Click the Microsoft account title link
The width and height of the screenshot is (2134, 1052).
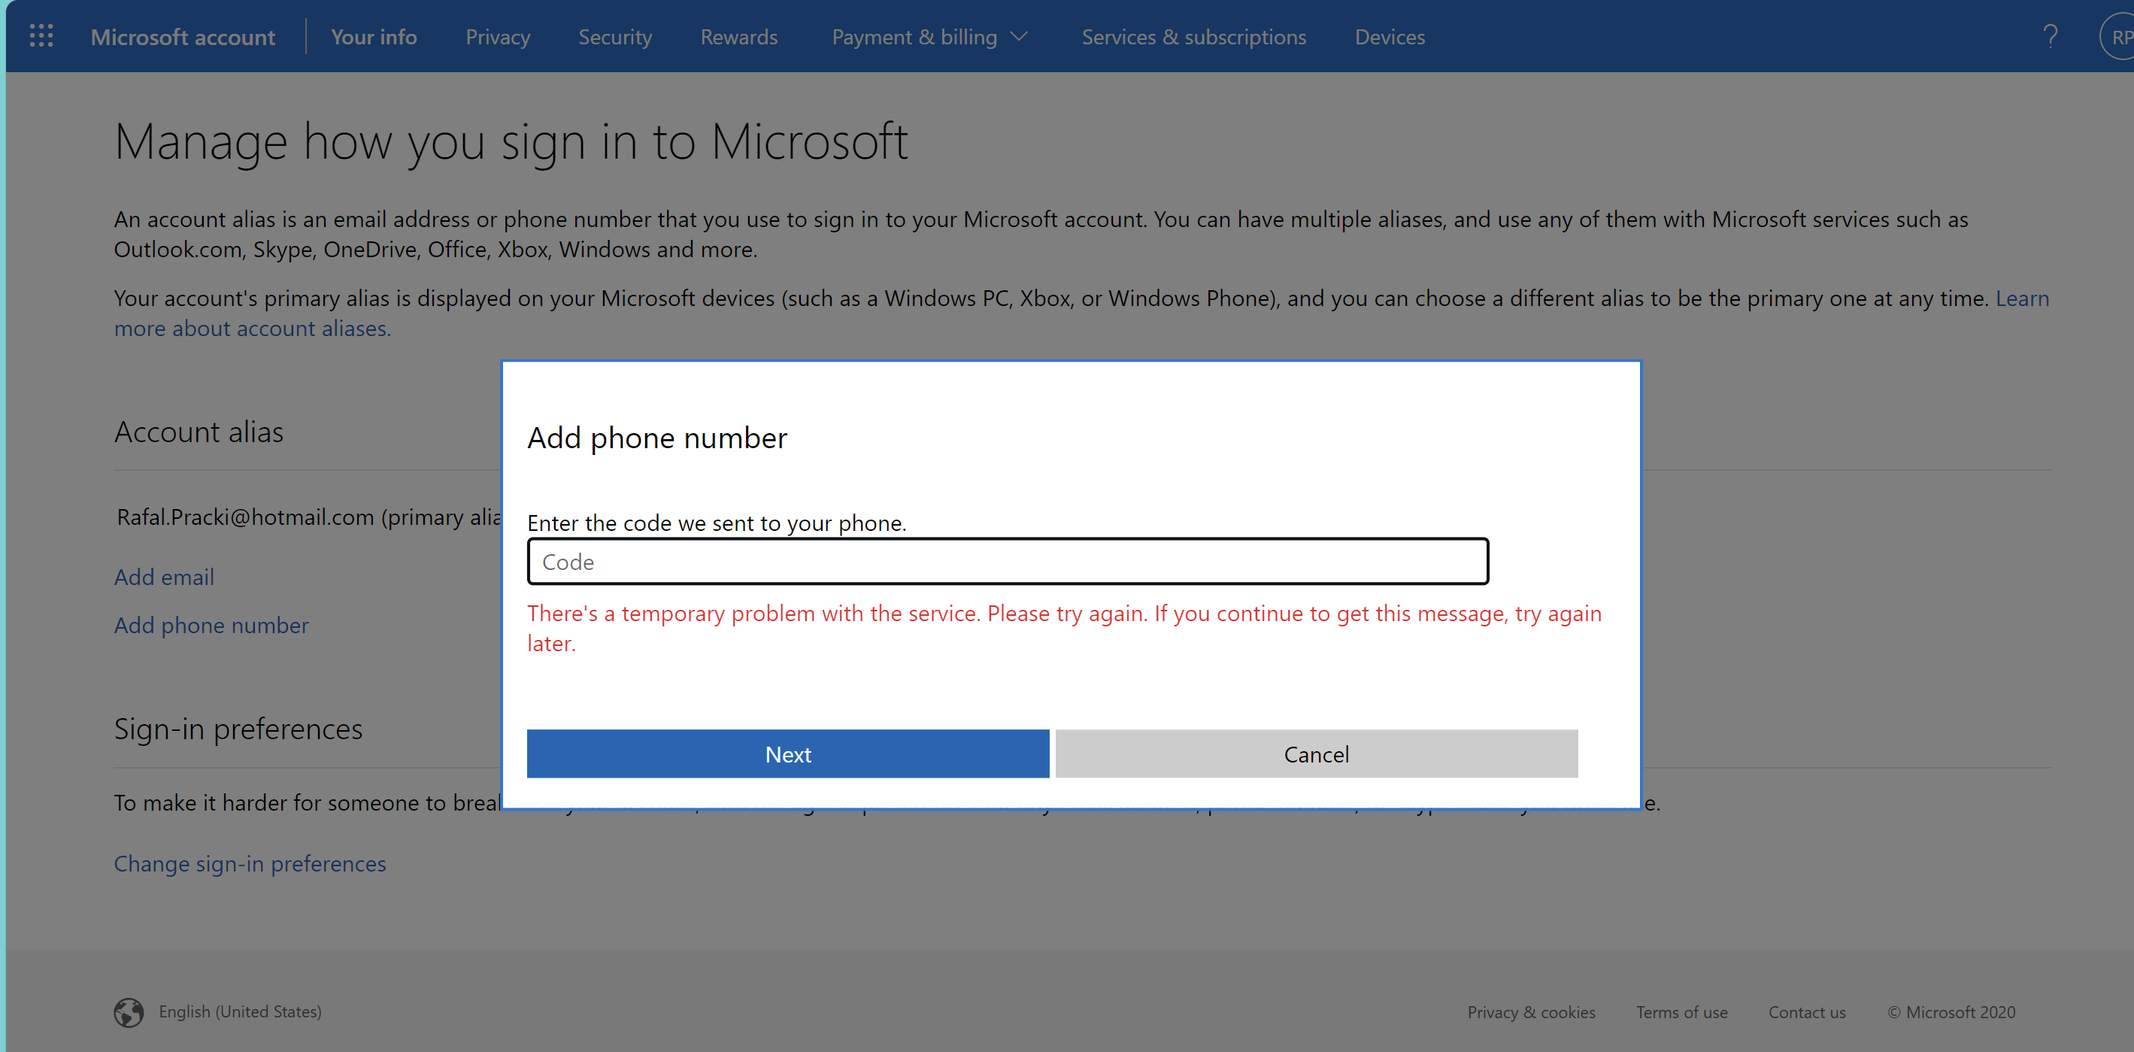182,36
